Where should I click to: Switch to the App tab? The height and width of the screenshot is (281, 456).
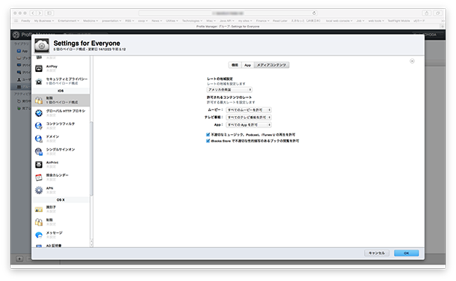coord(248,65)
